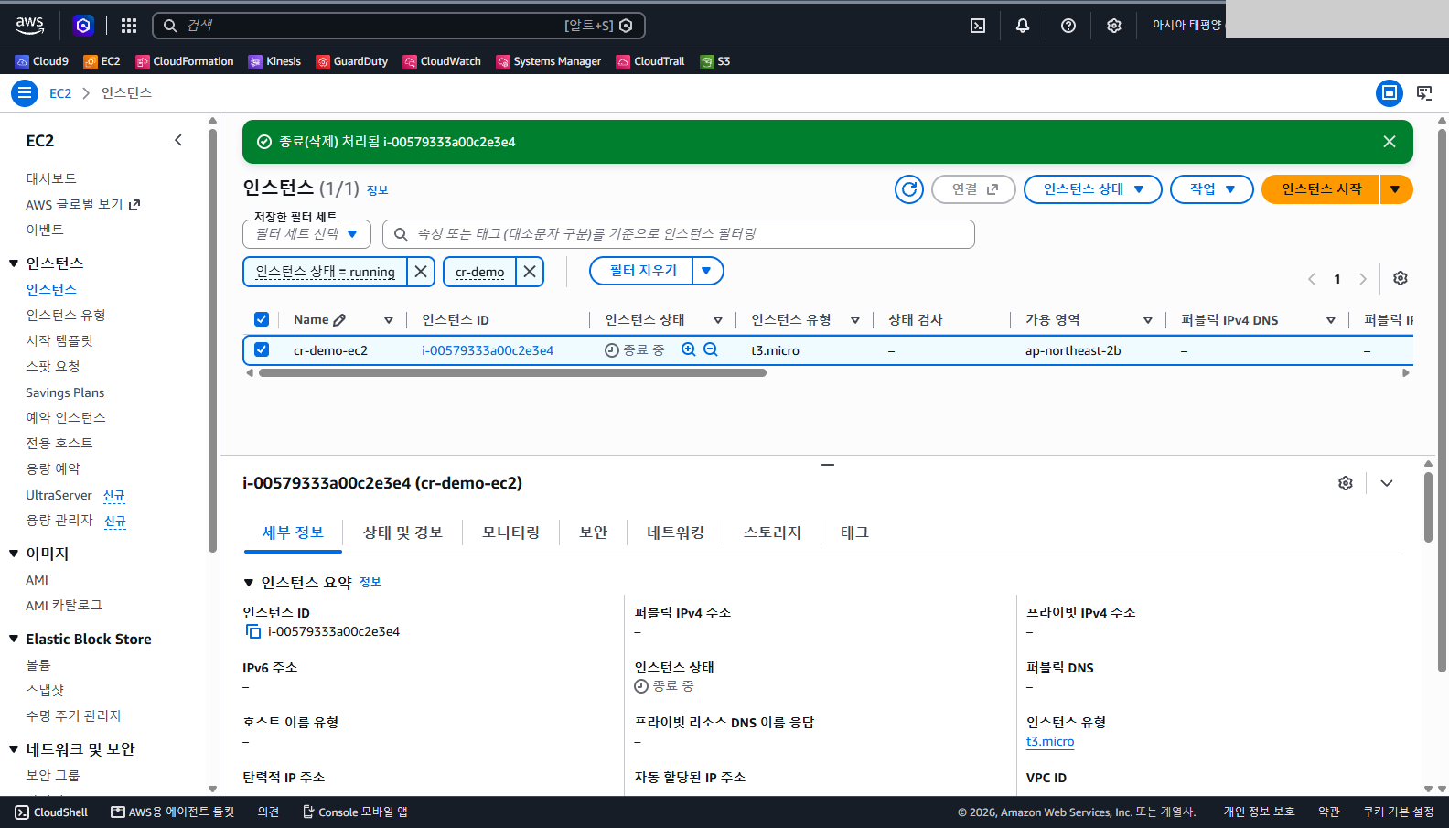The image size is (1449, 828).
Task: Copy instance ID in summary
Action: click(x=253, y=631)
